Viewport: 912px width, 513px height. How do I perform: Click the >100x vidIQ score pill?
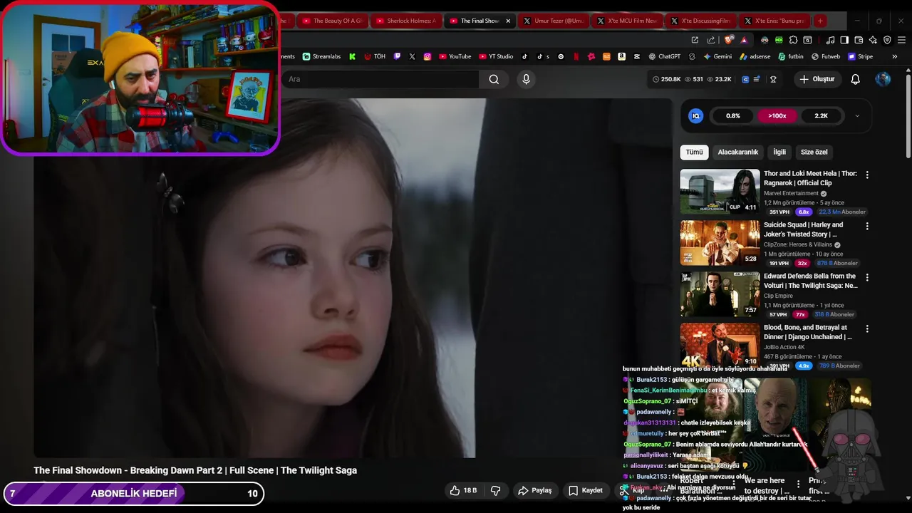click(777, 115)
